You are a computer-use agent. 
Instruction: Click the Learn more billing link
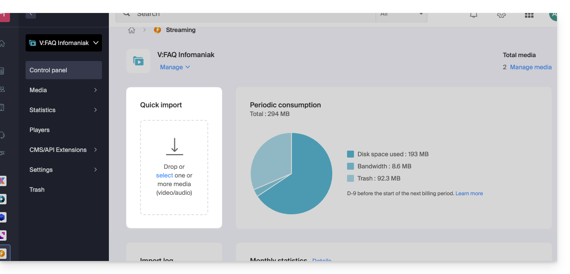tap(469, 193)
